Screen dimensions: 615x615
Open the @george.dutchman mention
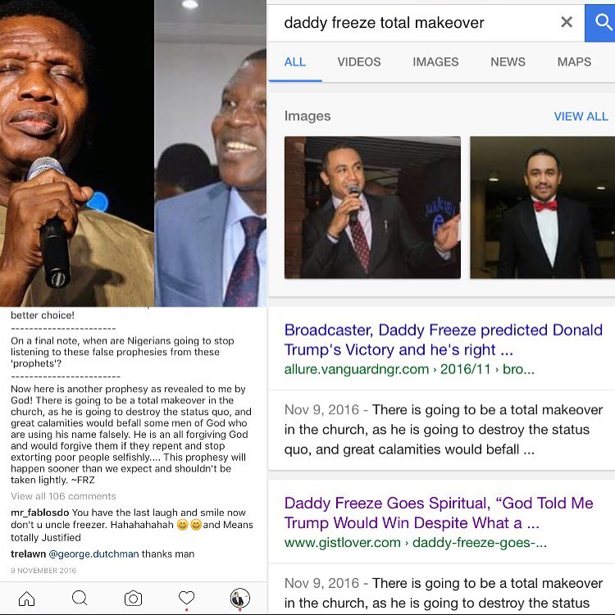(93, 553)
